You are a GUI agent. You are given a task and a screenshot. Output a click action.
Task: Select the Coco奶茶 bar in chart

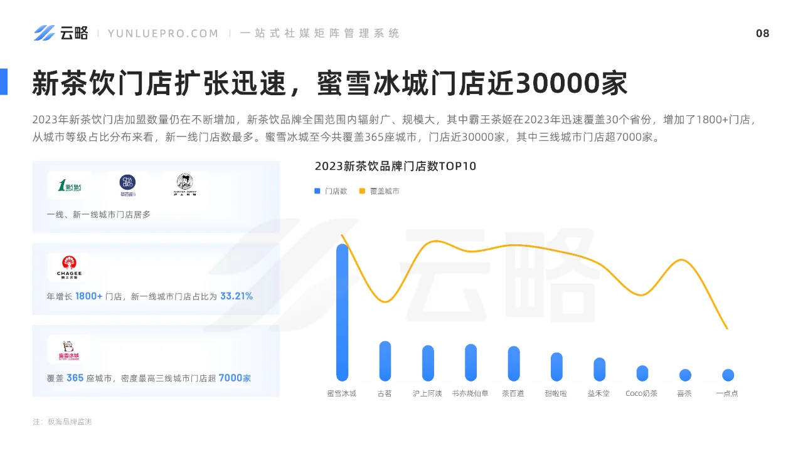(x=642, y=373)
